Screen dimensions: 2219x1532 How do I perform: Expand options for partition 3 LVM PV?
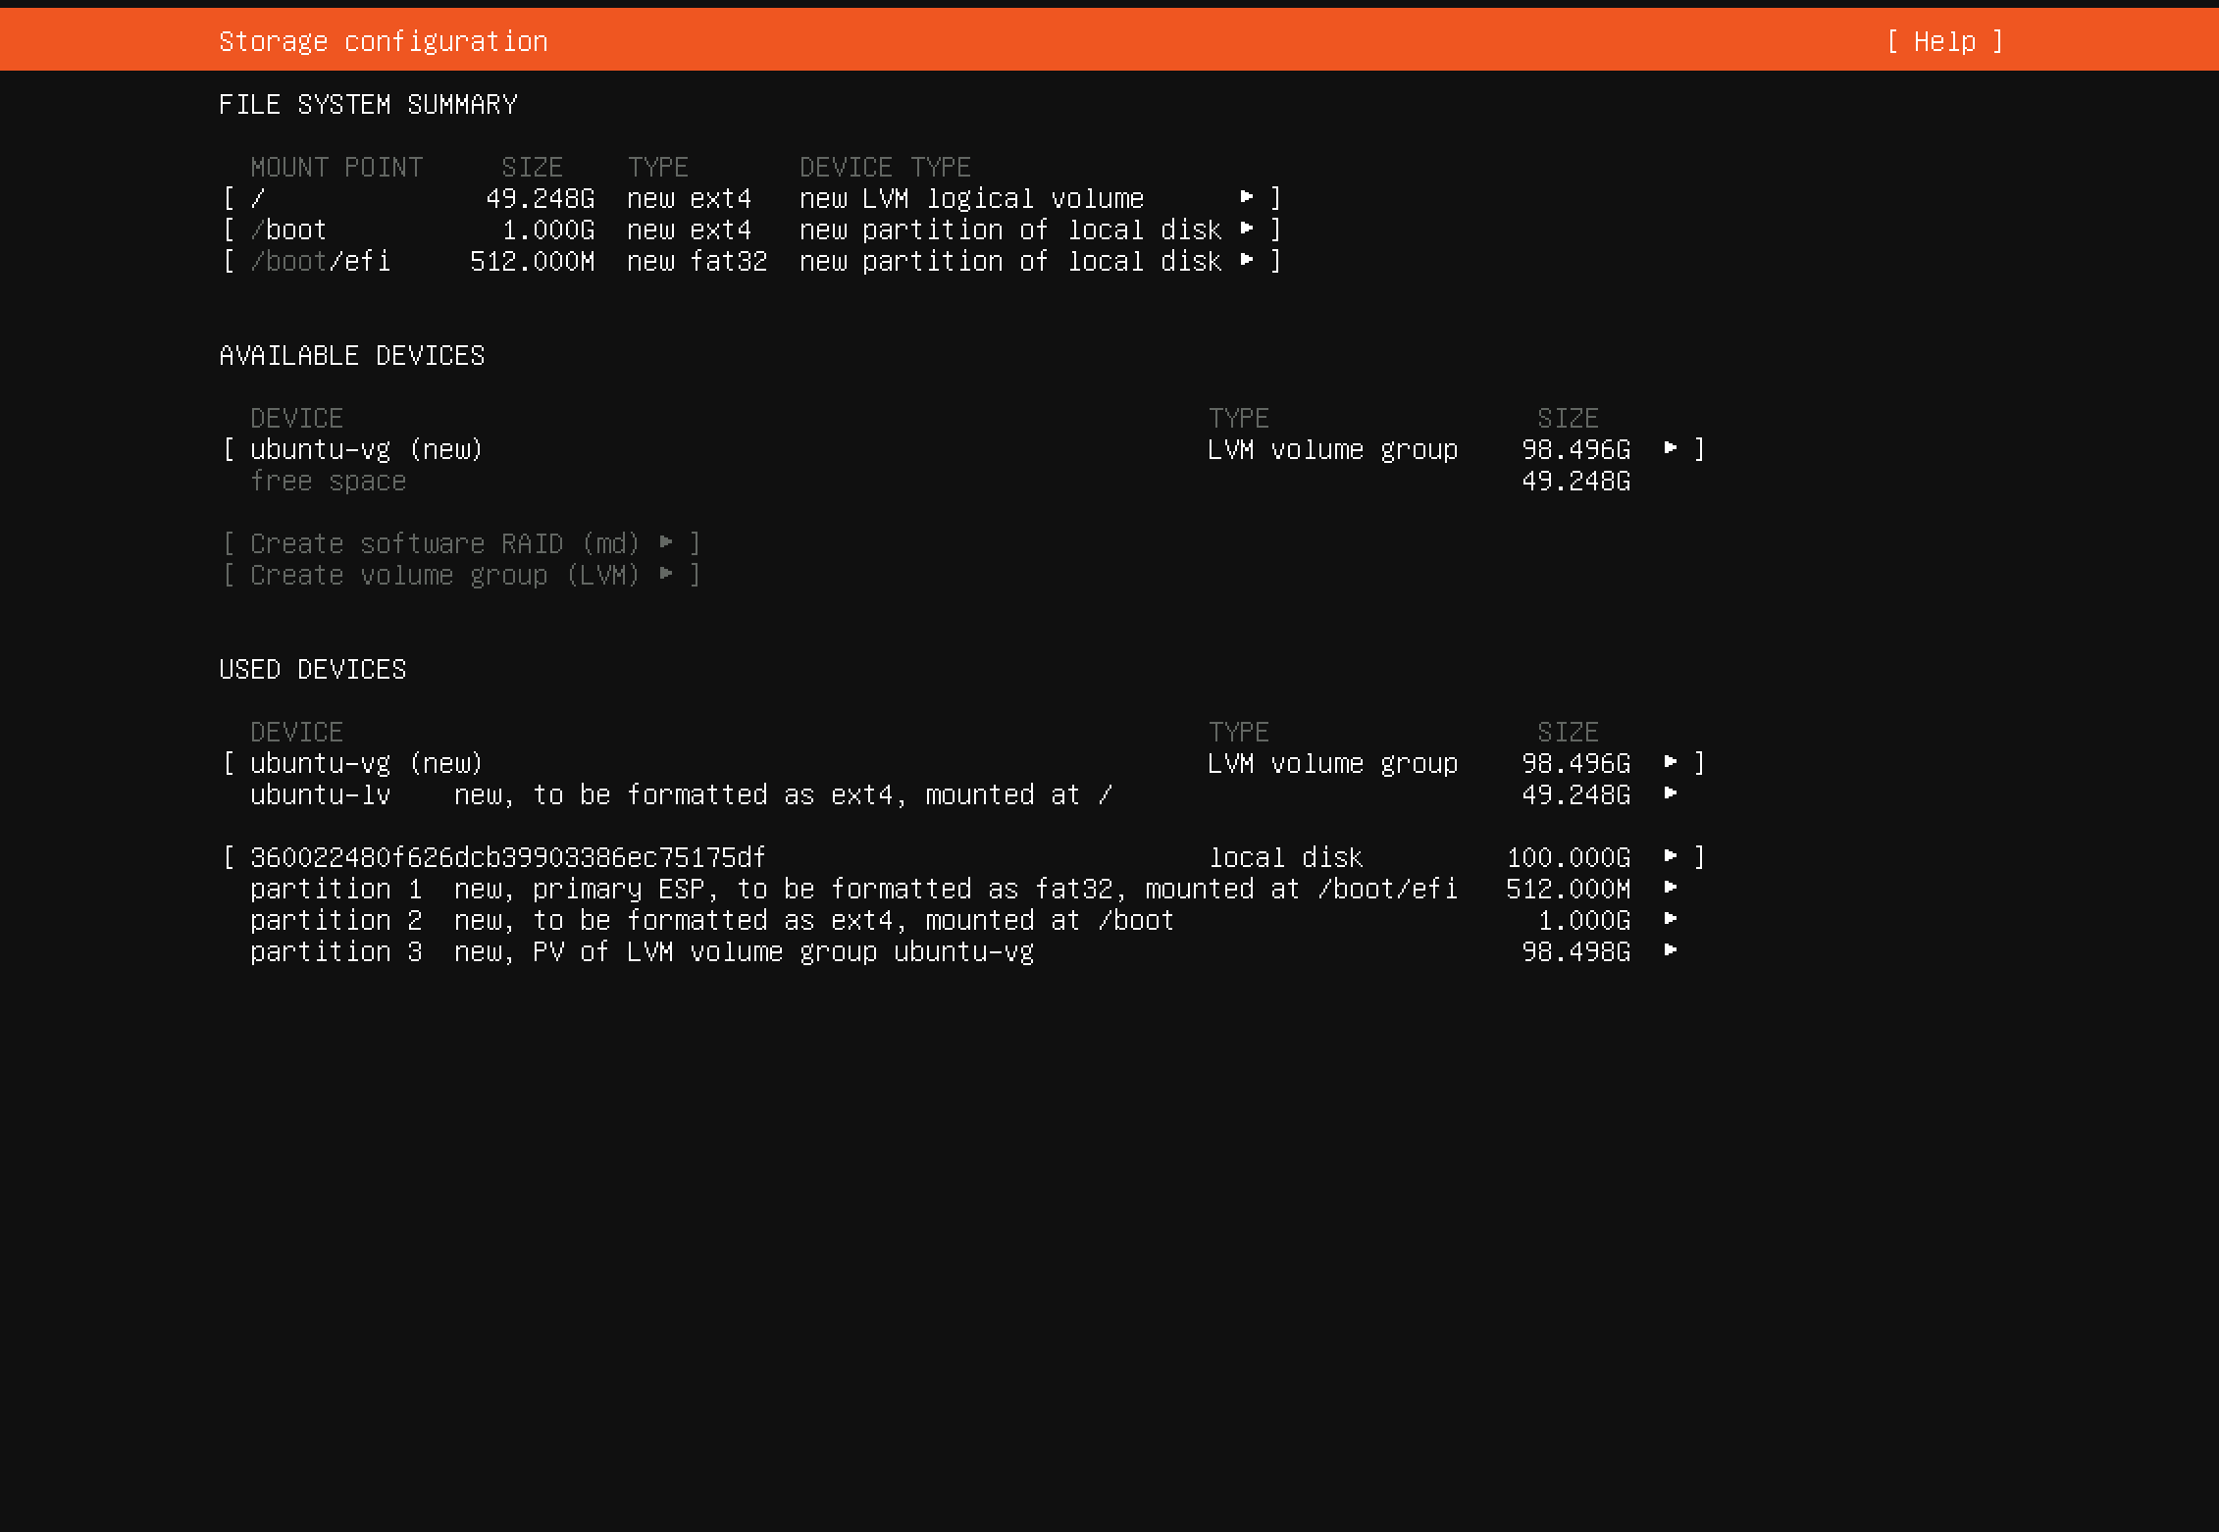1670,951
